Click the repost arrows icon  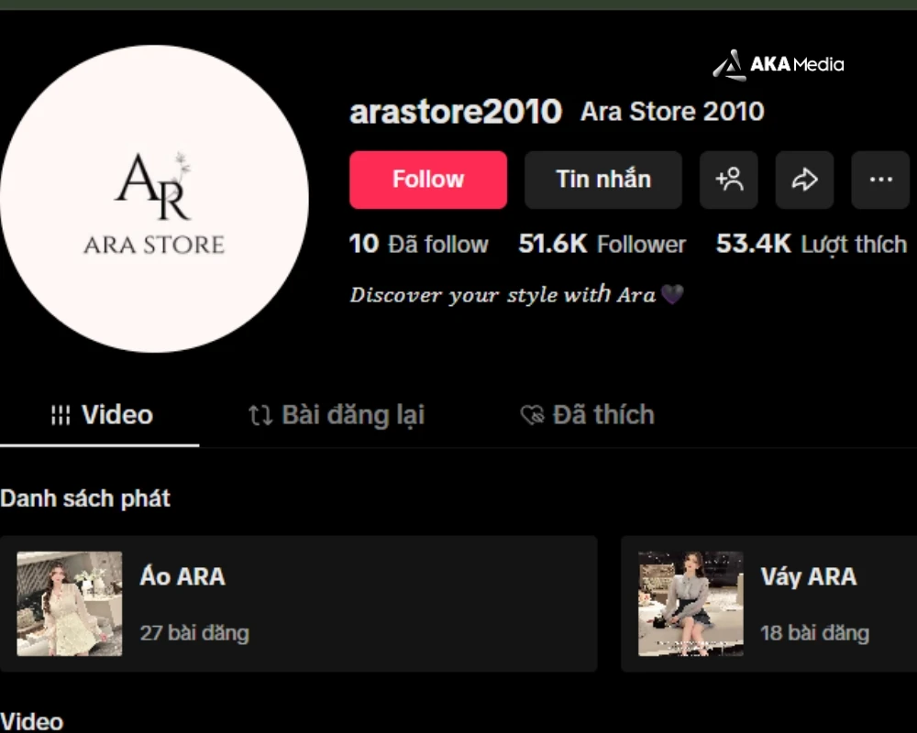click(260, 416)
